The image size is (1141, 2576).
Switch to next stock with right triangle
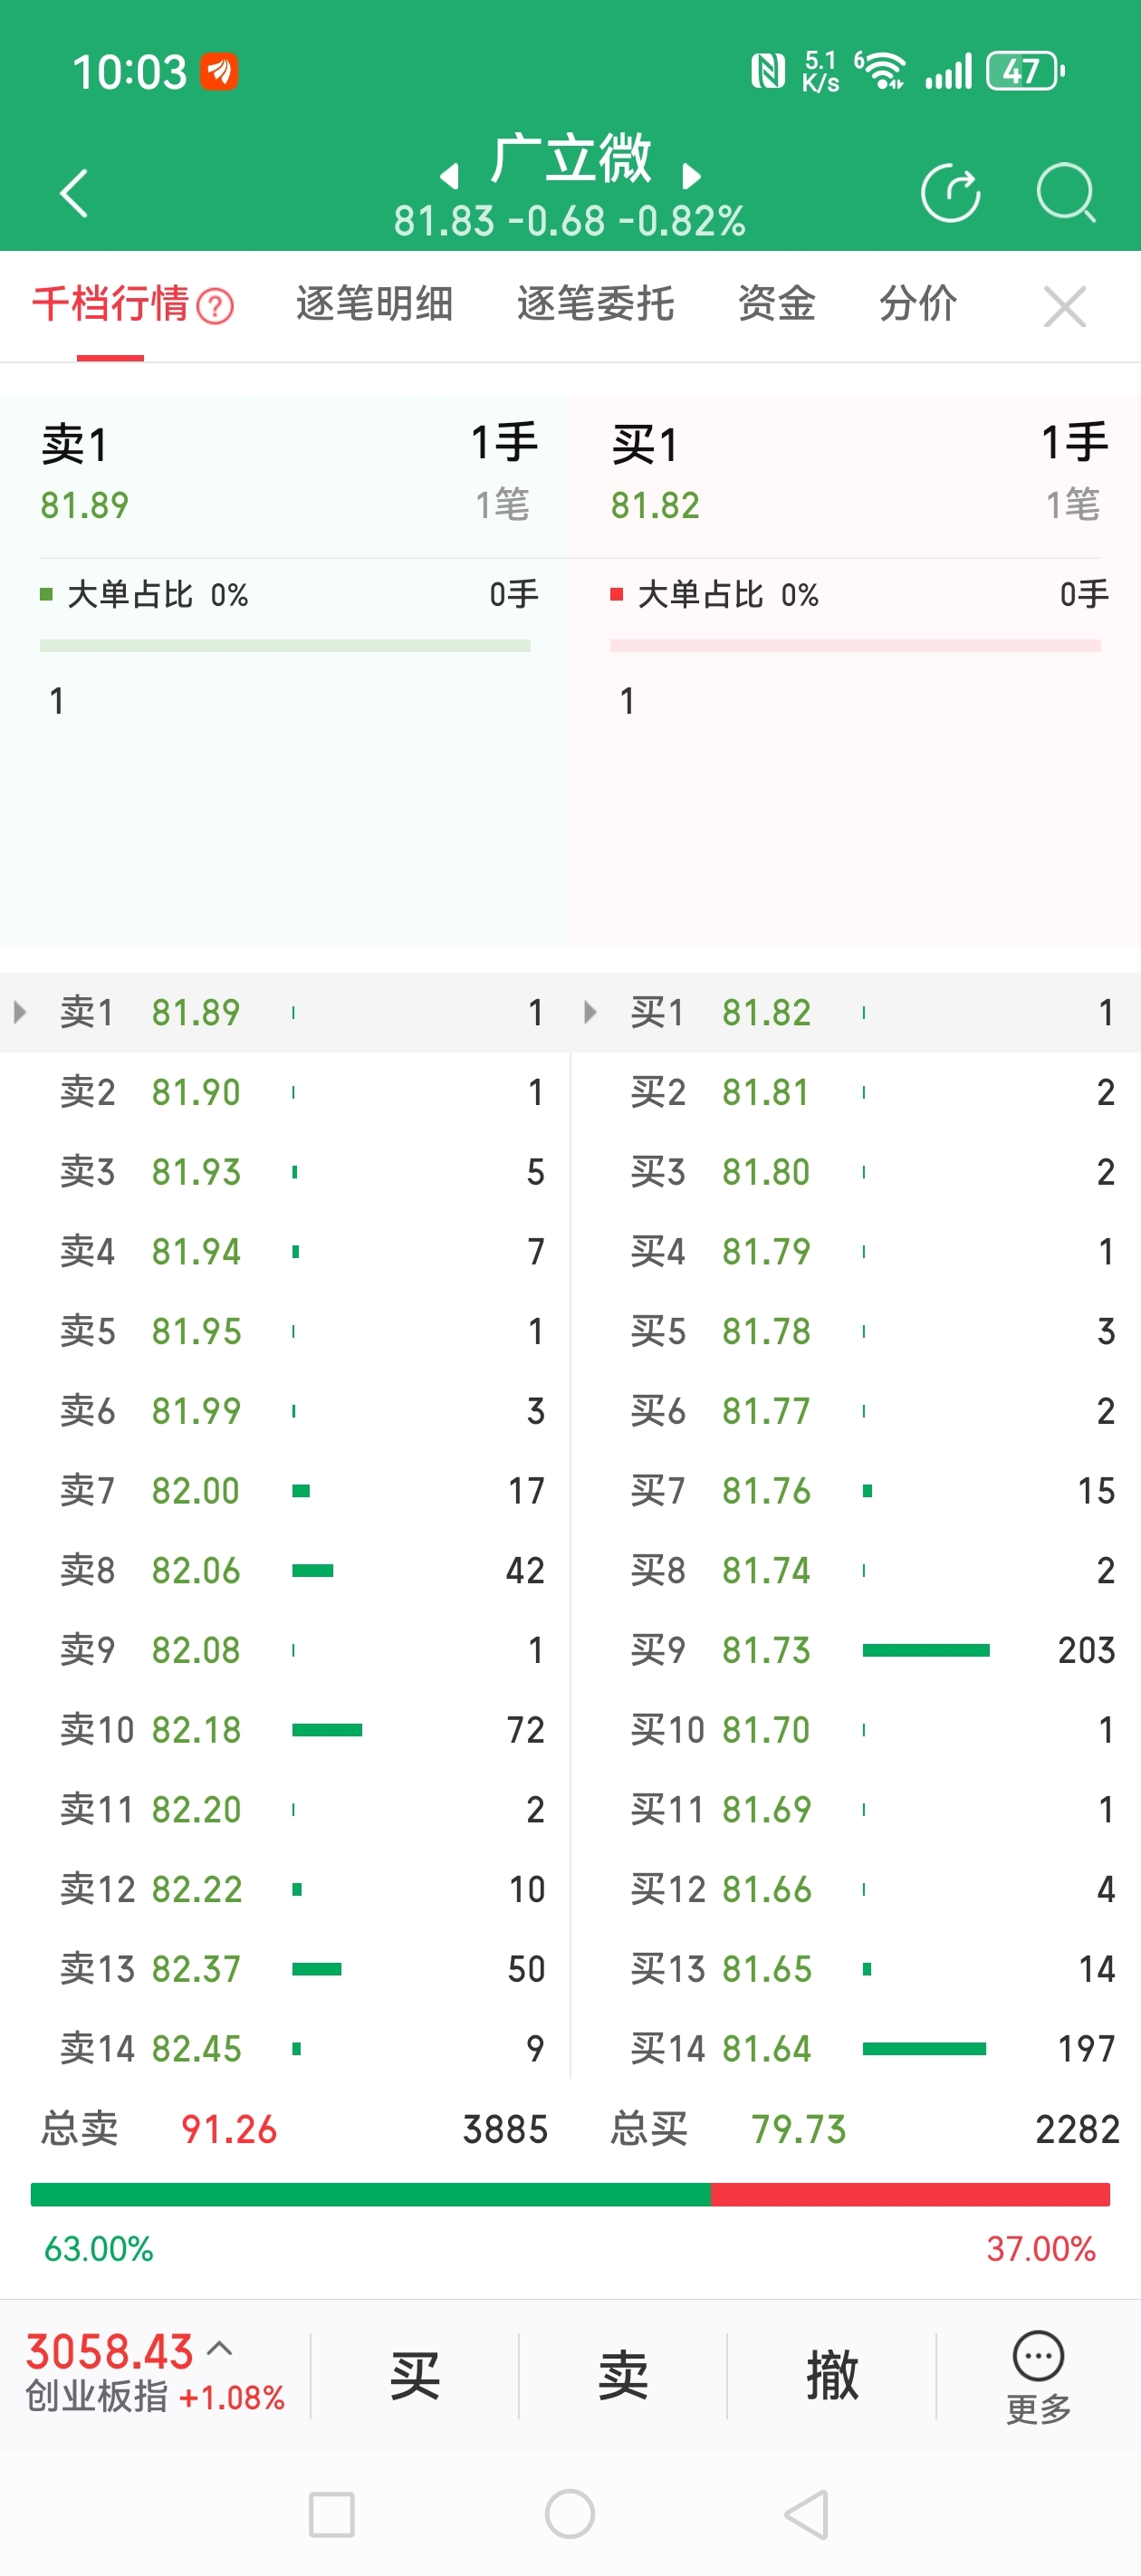[x=691, y=177]
